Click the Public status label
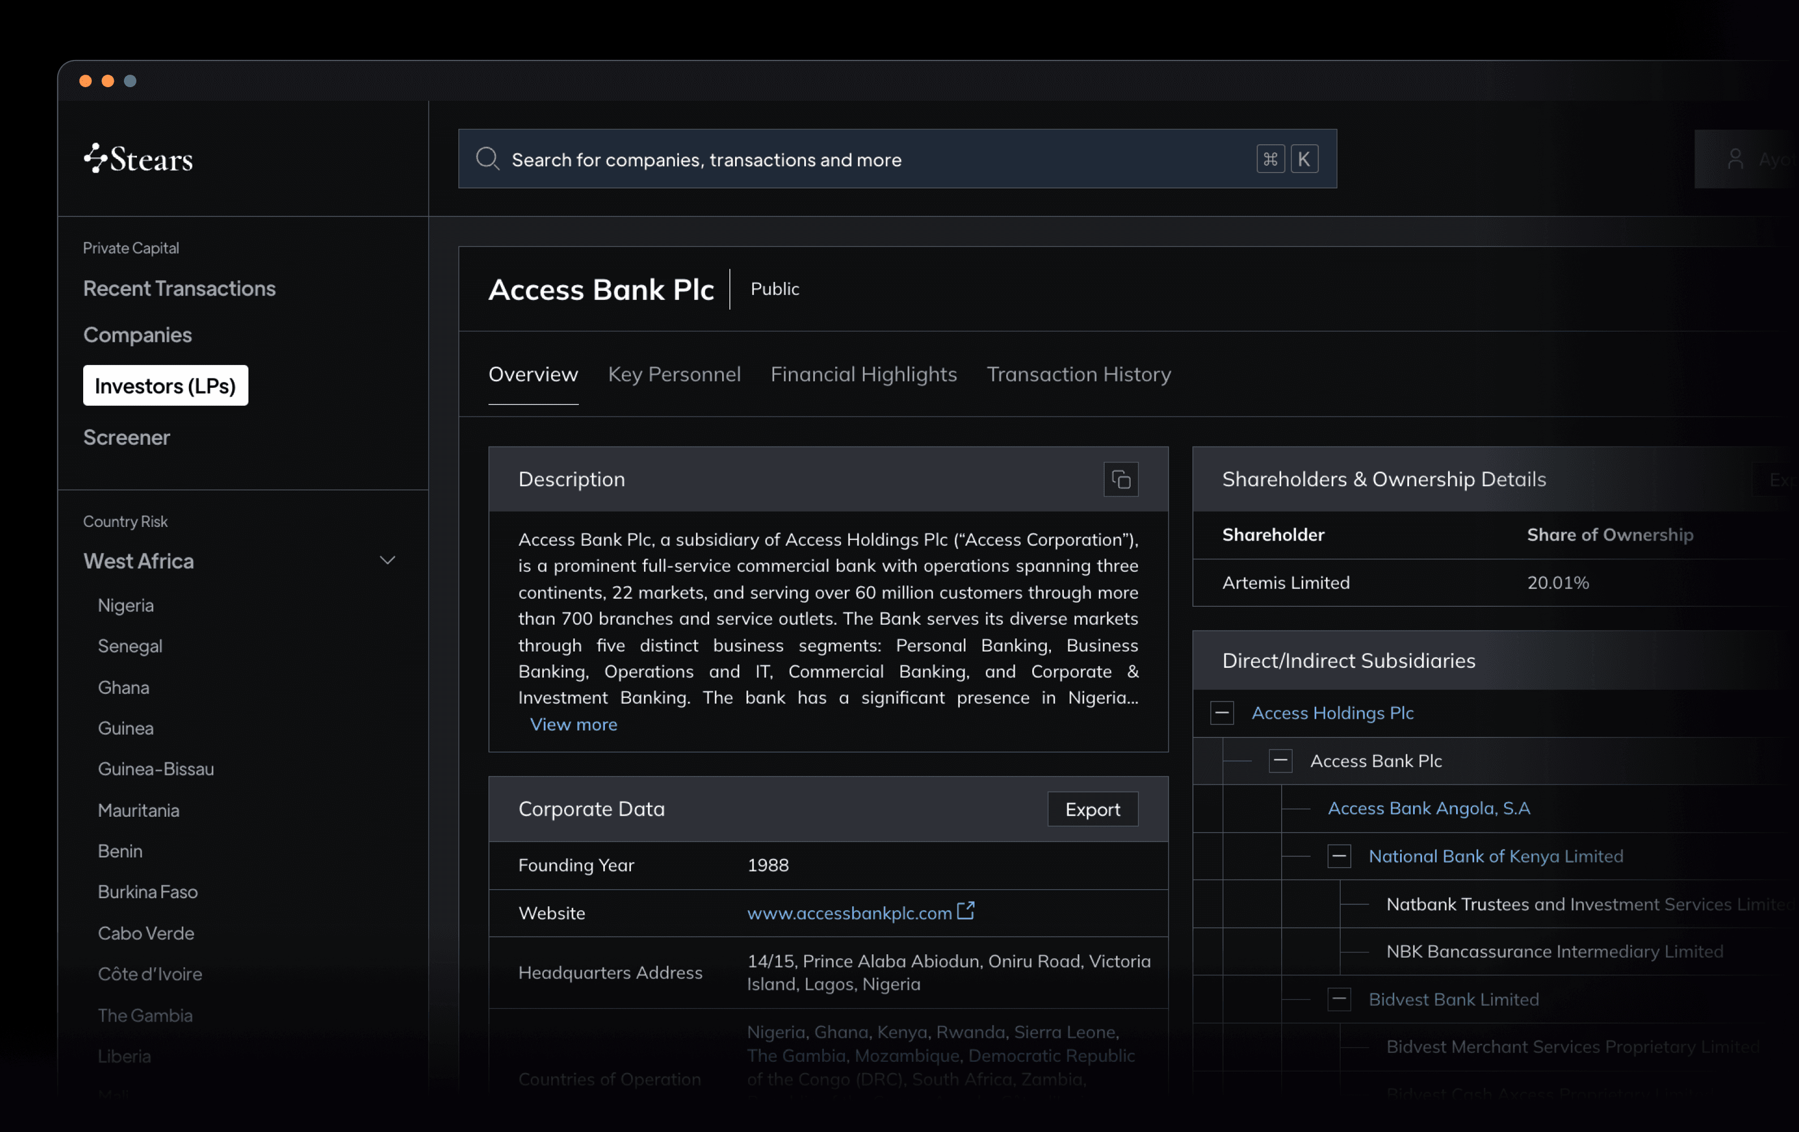The height and width of the screenshot is (1132, 1799). (775, 289)
